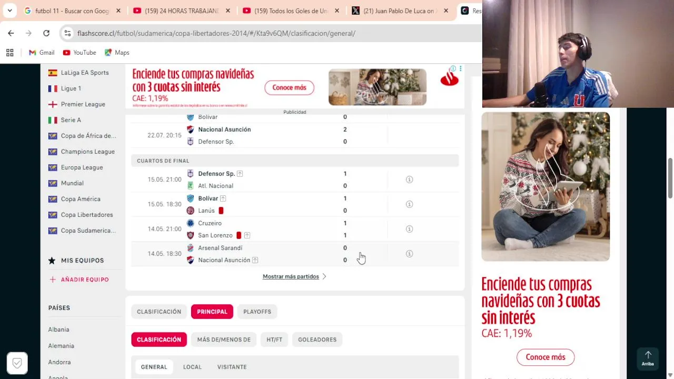Select the VISITANTE standings tab
The height and width of the screenshot is (379, 674).
coord(232,367)
